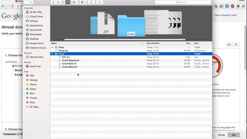Filter by Red tag

[x=32, y=76]
